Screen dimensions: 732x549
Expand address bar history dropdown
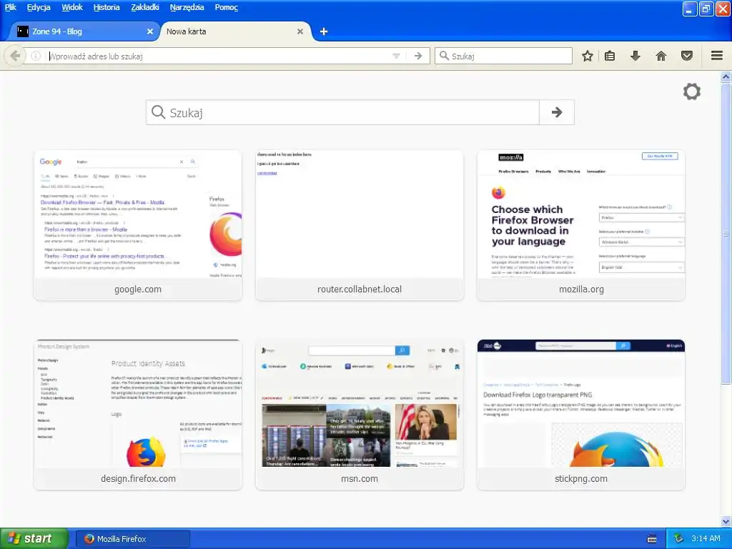click(396, 56)
